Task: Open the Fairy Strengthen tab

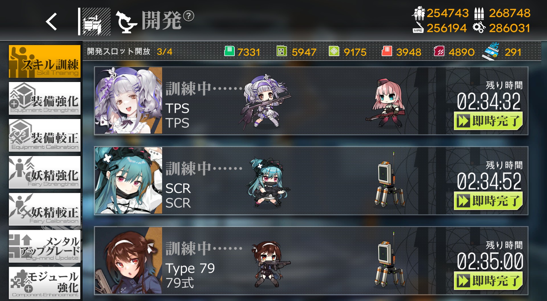Action: (x=44, y=172)
